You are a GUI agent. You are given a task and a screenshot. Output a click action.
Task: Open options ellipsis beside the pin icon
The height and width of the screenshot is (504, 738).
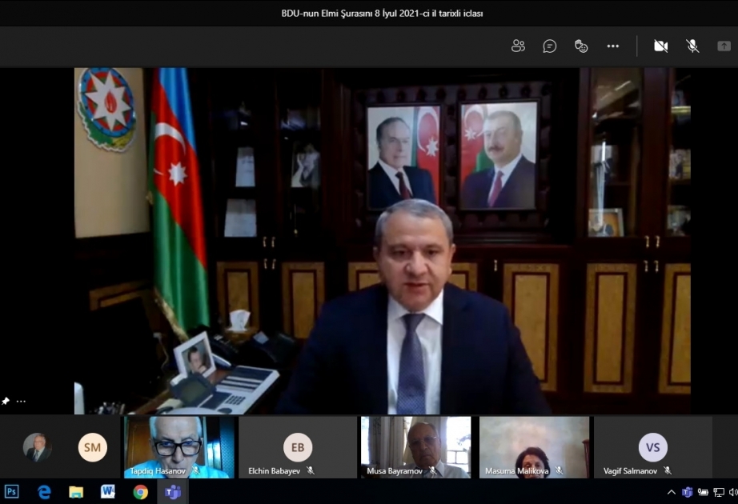tap(21, 401)
